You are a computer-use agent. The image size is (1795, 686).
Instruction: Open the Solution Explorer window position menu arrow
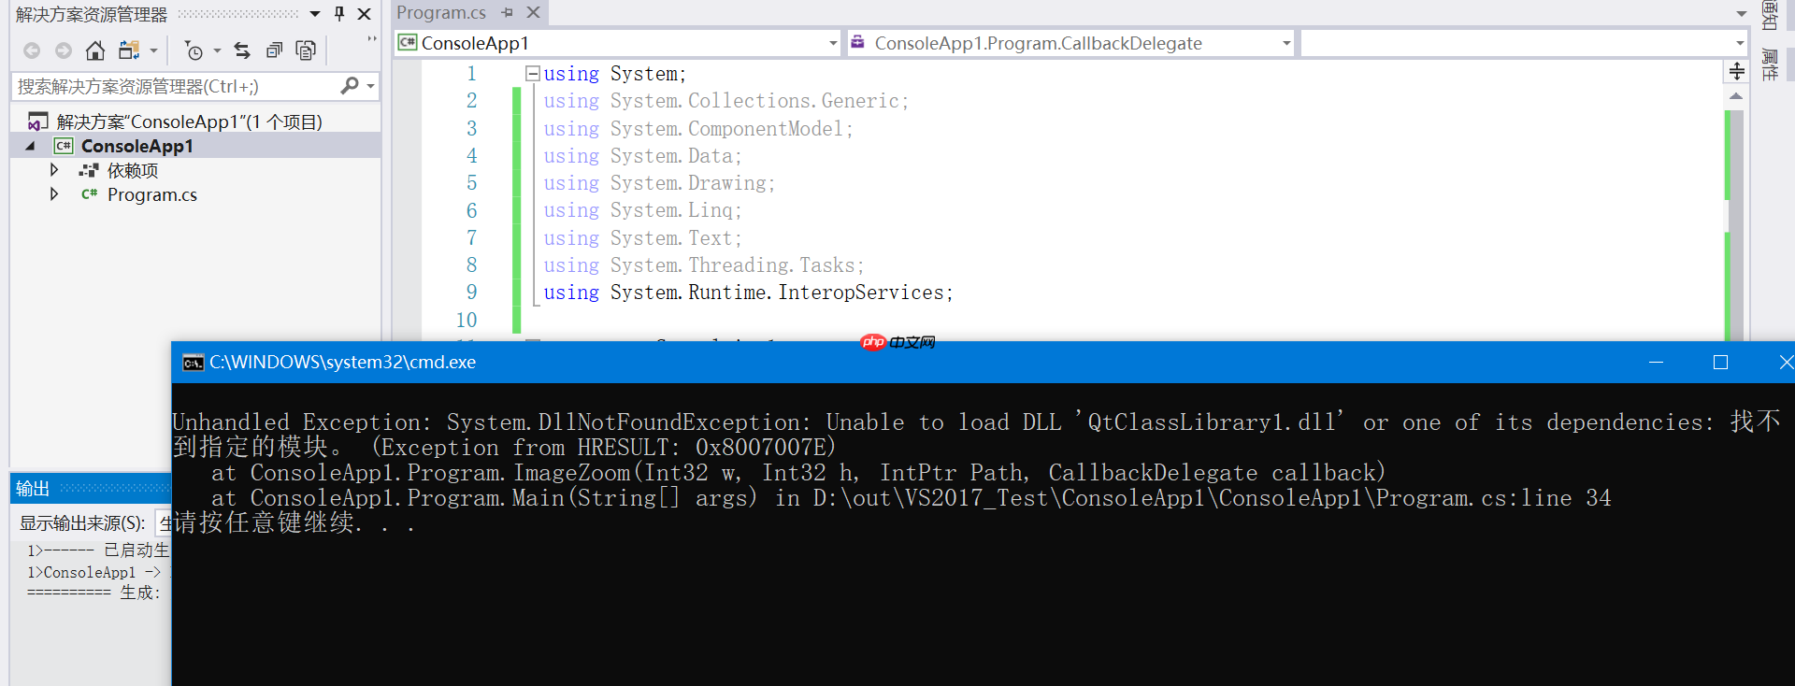pos(315,14)
